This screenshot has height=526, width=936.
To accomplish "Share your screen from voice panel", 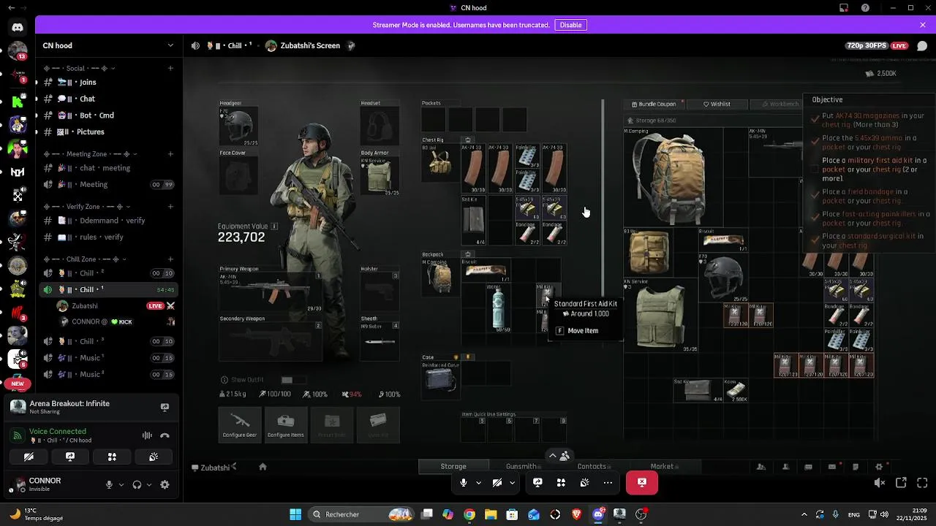I will pos(70,457).
